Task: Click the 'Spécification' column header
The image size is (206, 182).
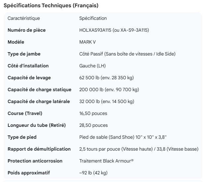Action: coord(93,18)
